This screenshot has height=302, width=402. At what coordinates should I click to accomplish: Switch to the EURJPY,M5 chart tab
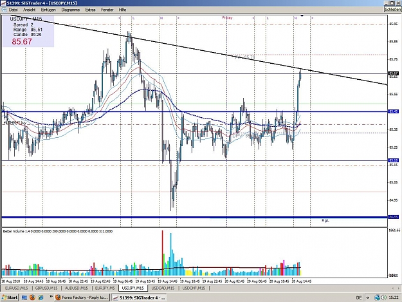(x=105, y=288)
